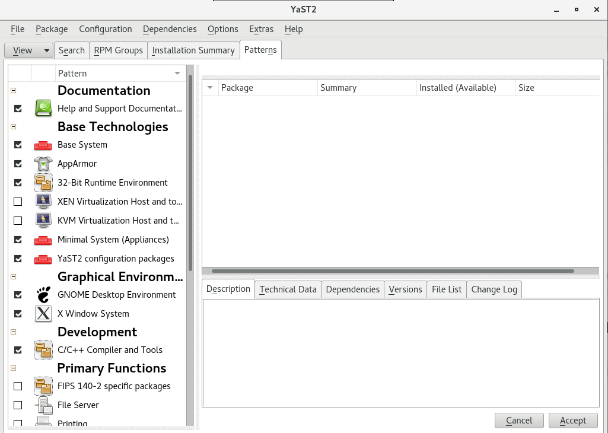Click the C/C++ Compiler and Tools icon
608x433 pixels.
coord(43,350)
